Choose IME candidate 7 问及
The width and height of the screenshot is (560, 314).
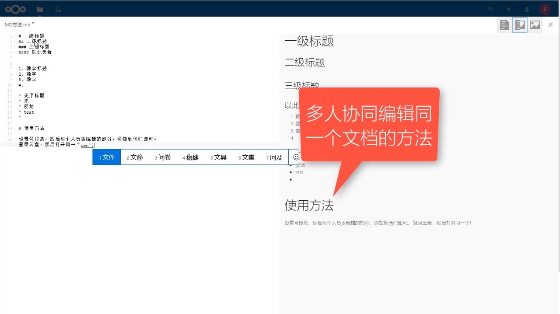click(x=274, y=157)
